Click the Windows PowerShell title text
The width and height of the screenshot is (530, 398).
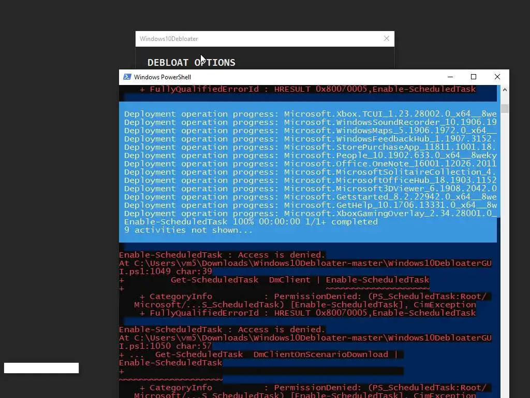coord(162,77)
